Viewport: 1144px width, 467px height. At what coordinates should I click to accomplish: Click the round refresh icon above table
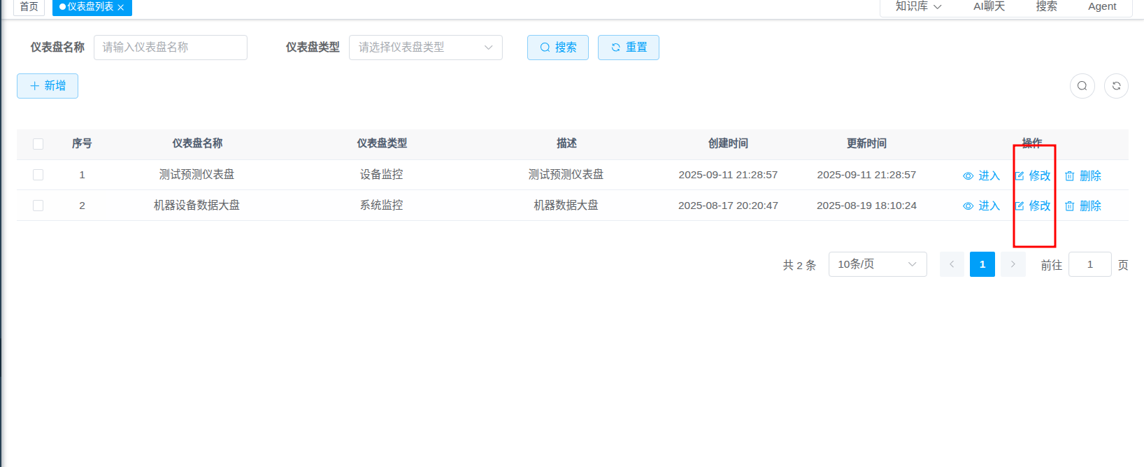tap(1116, 86)
